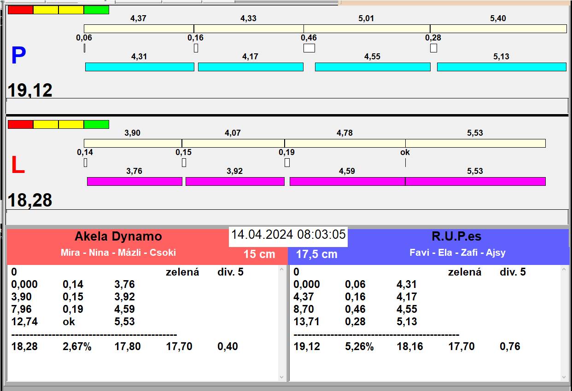Click the green start light in lane L

coord(96,124)
